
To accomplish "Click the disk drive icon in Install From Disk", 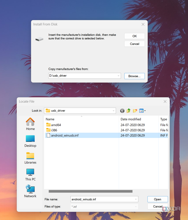I will [39, 39].
